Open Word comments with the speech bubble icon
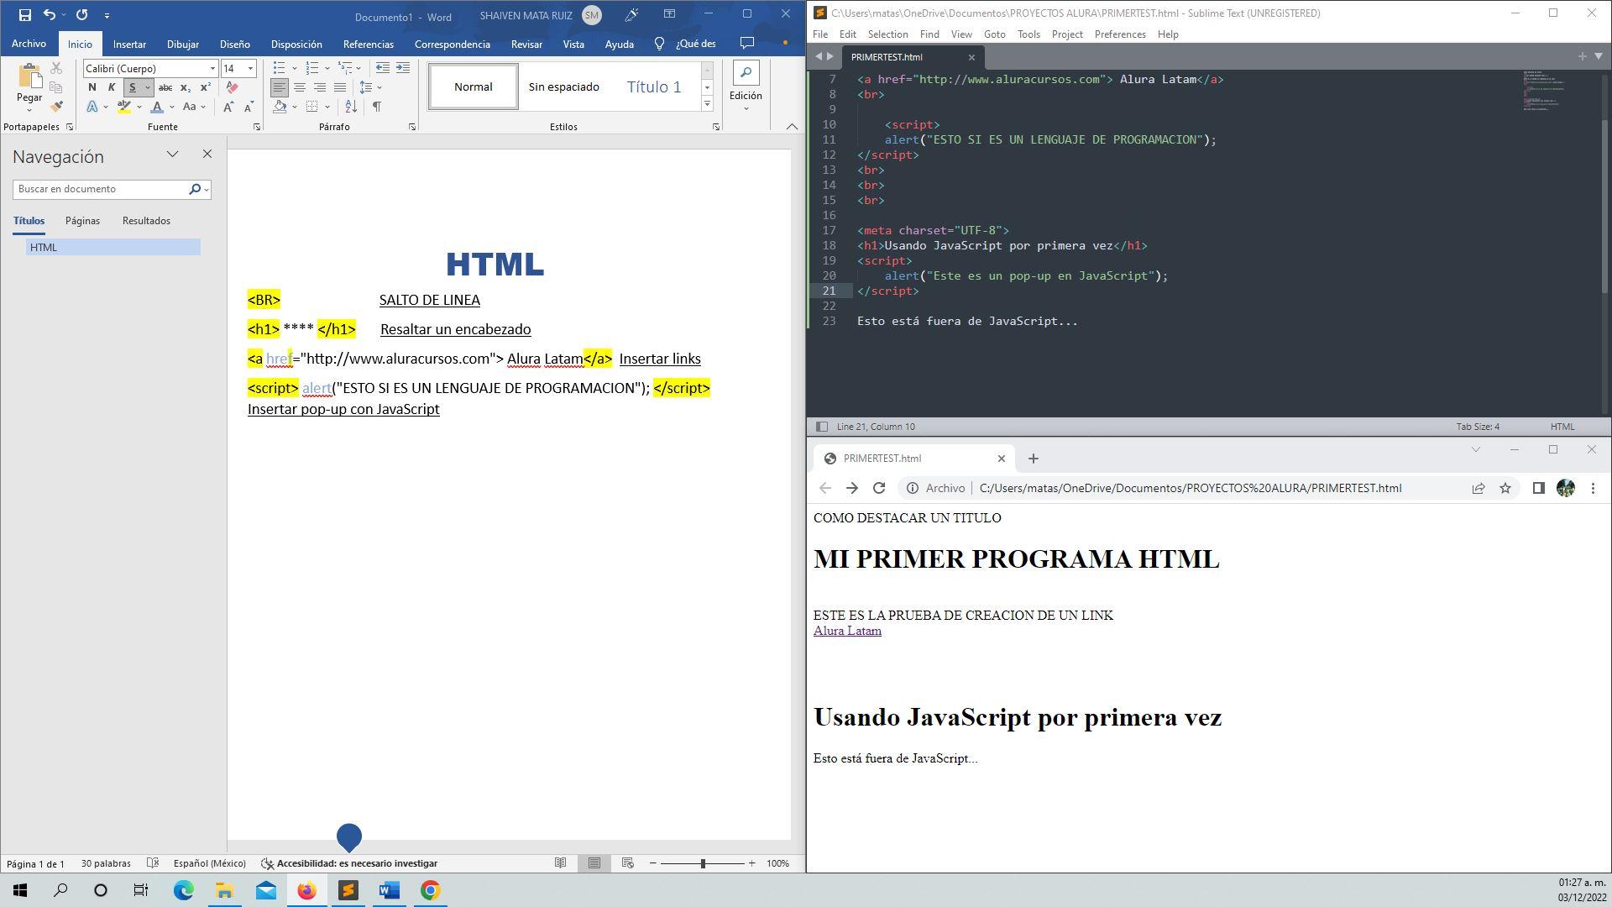 point(747,43)
